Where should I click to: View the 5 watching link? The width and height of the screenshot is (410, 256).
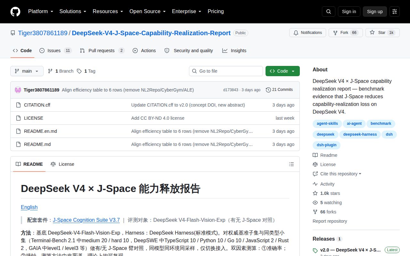327,203
